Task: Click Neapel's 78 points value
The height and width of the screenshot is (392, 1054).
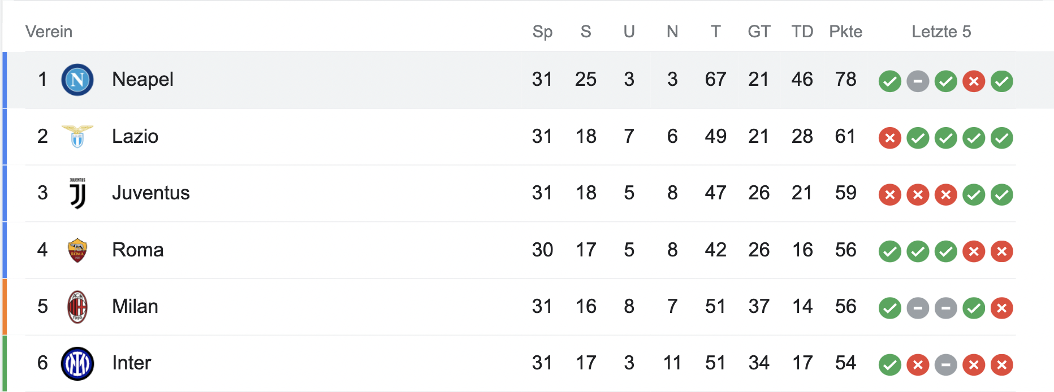Action: (845, 80)
